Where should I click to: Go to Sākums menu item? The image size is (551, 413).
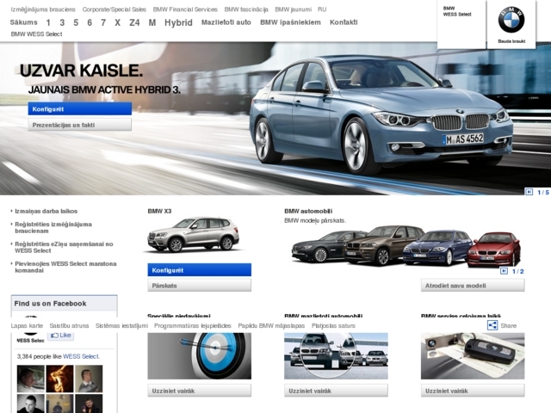[x=23, y=22]
